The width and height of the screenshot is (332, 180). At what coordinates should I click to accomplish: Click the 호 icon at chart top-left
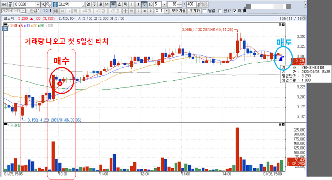point(5,28)
